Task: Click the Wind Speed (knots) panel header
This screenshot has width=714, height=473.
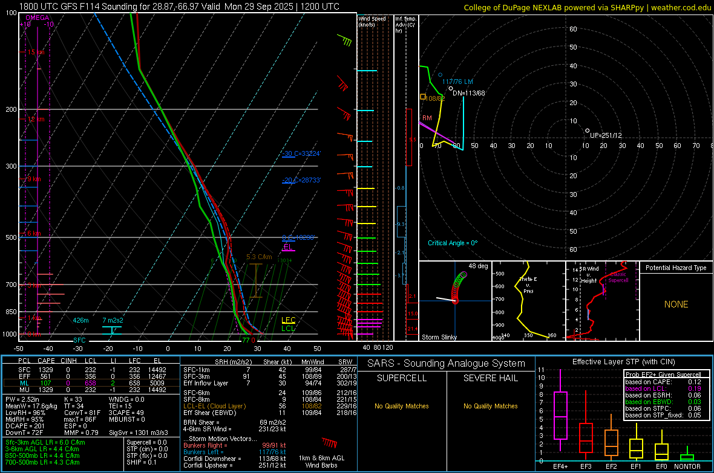Action: click(372, 21)
